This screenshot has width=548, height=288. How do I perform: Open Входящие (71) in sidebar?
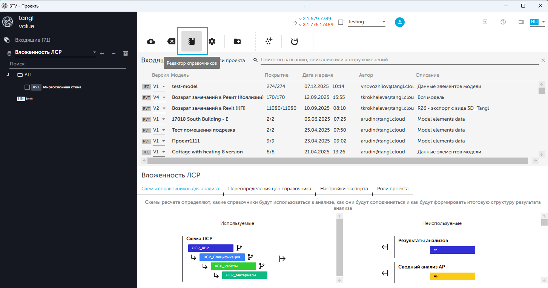click(32, 40)
